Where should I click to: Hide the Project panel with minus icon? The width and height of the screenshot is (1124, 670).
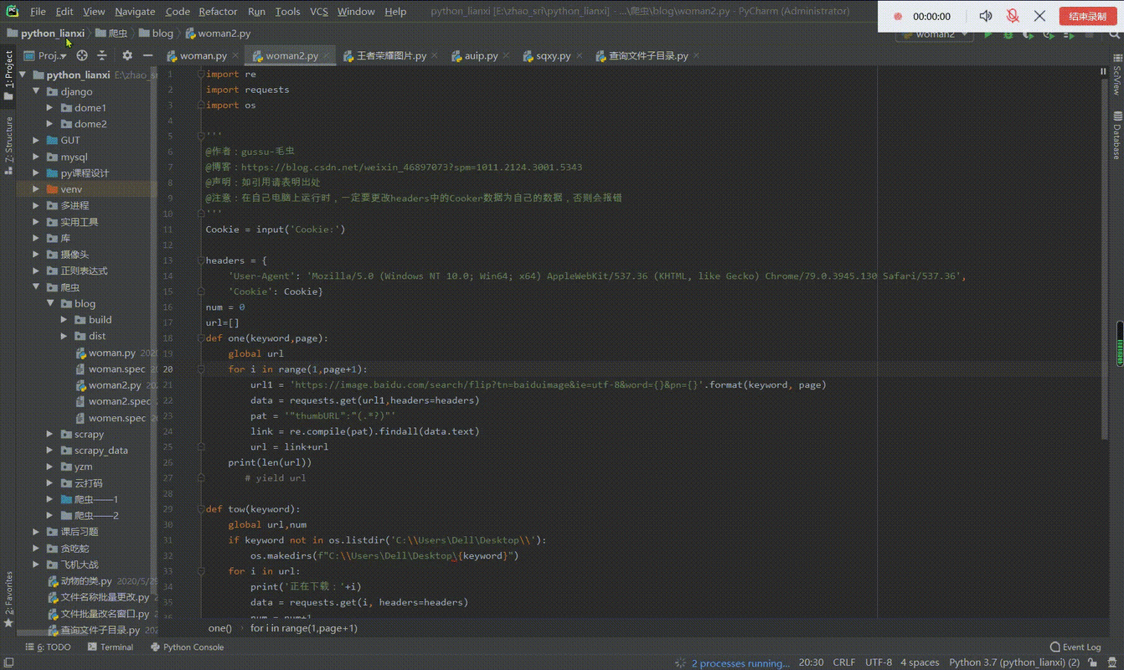[147, 55]
